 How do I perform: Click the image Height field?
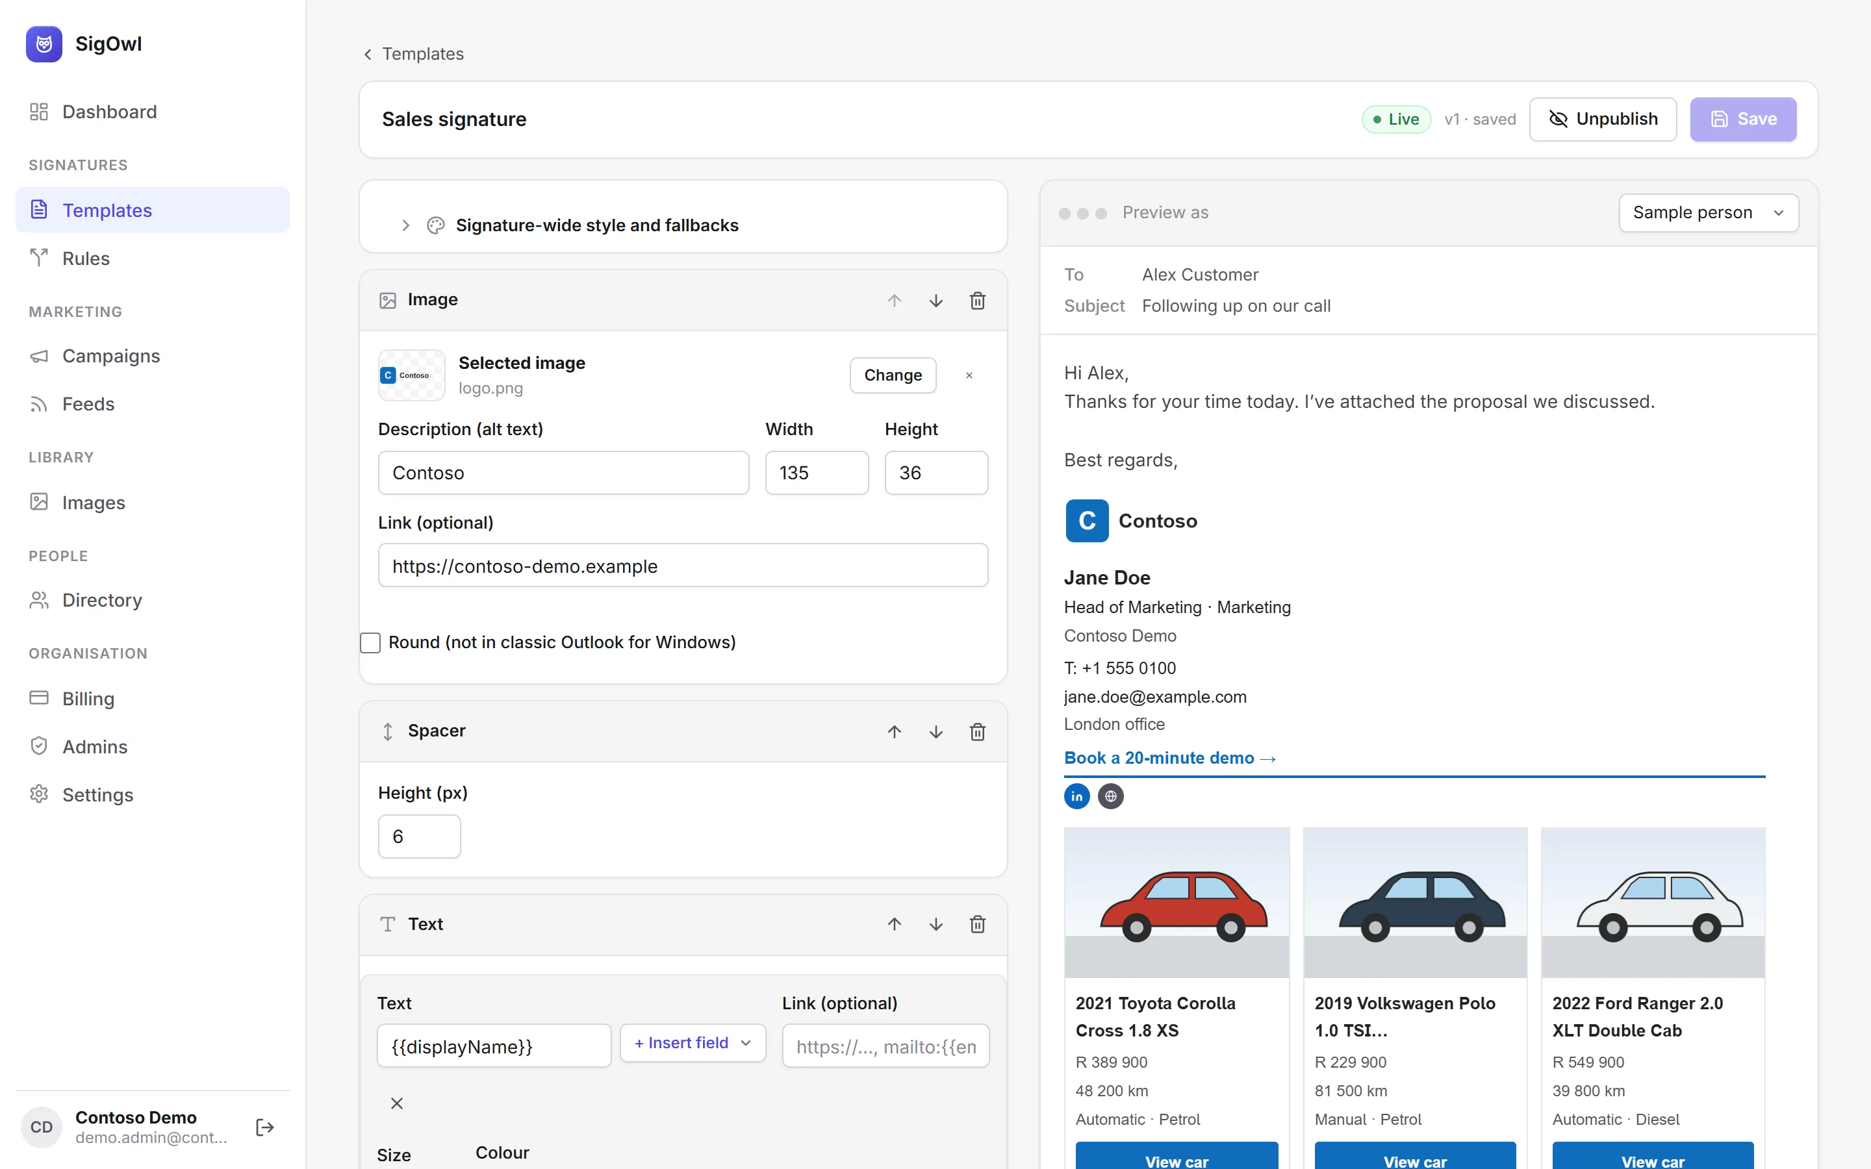tap(936, 472)
